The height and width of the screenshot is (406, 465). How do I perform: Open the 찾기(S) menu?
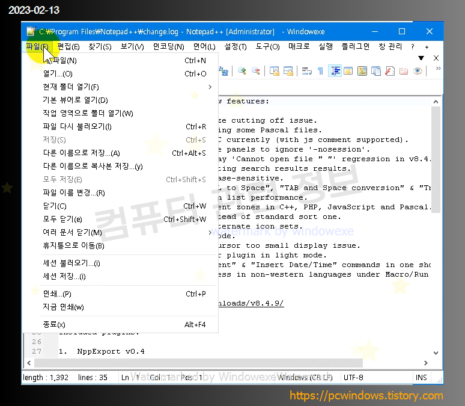pyautogui.click(x=100, y=47)
